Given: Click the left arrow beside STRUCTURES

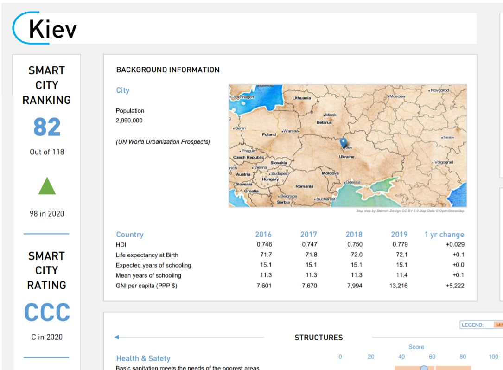Looking at the screenshot, I should pyautogui.click(x=117, y=337).
